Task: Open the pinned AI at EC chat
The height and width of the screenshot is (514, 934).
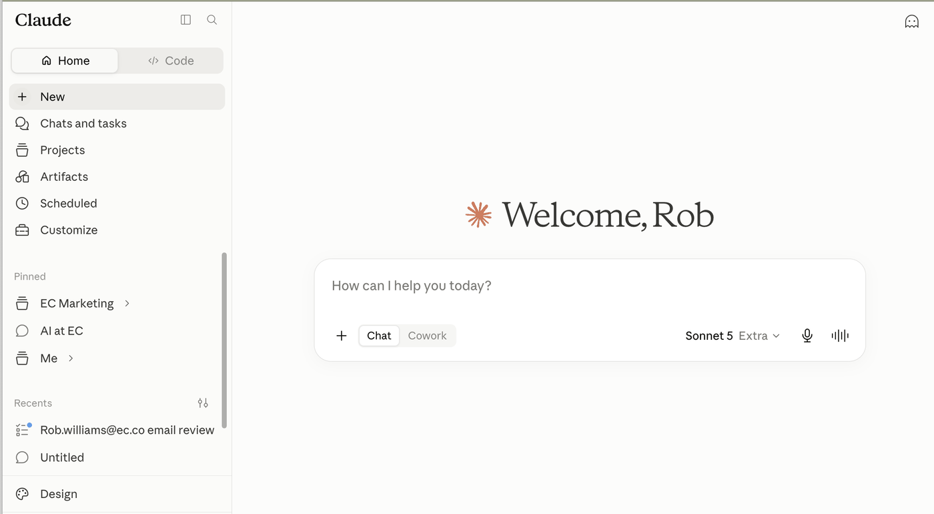Action: pos(113,331)
